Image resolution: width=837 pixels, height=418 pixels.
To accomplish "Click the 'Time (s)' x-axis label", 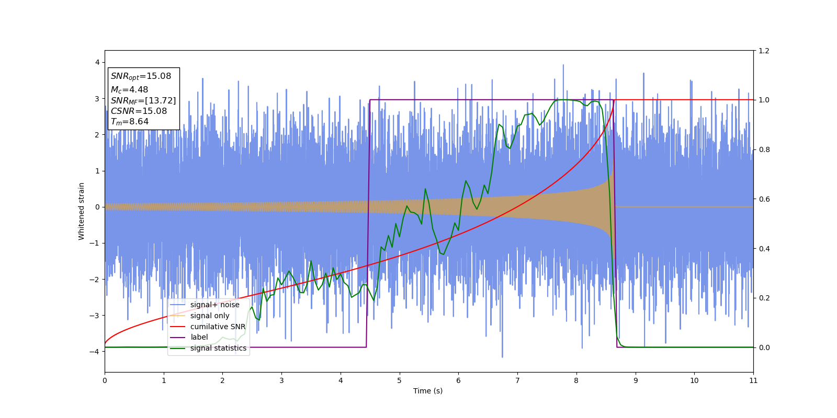I will pos(428,391).
